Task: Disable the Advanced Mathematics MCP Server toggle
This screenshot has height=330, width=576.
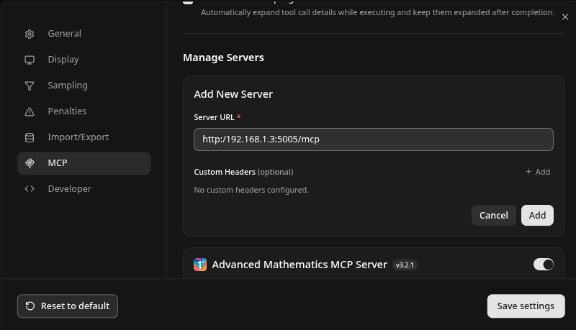Action: [x=543, y=265]
